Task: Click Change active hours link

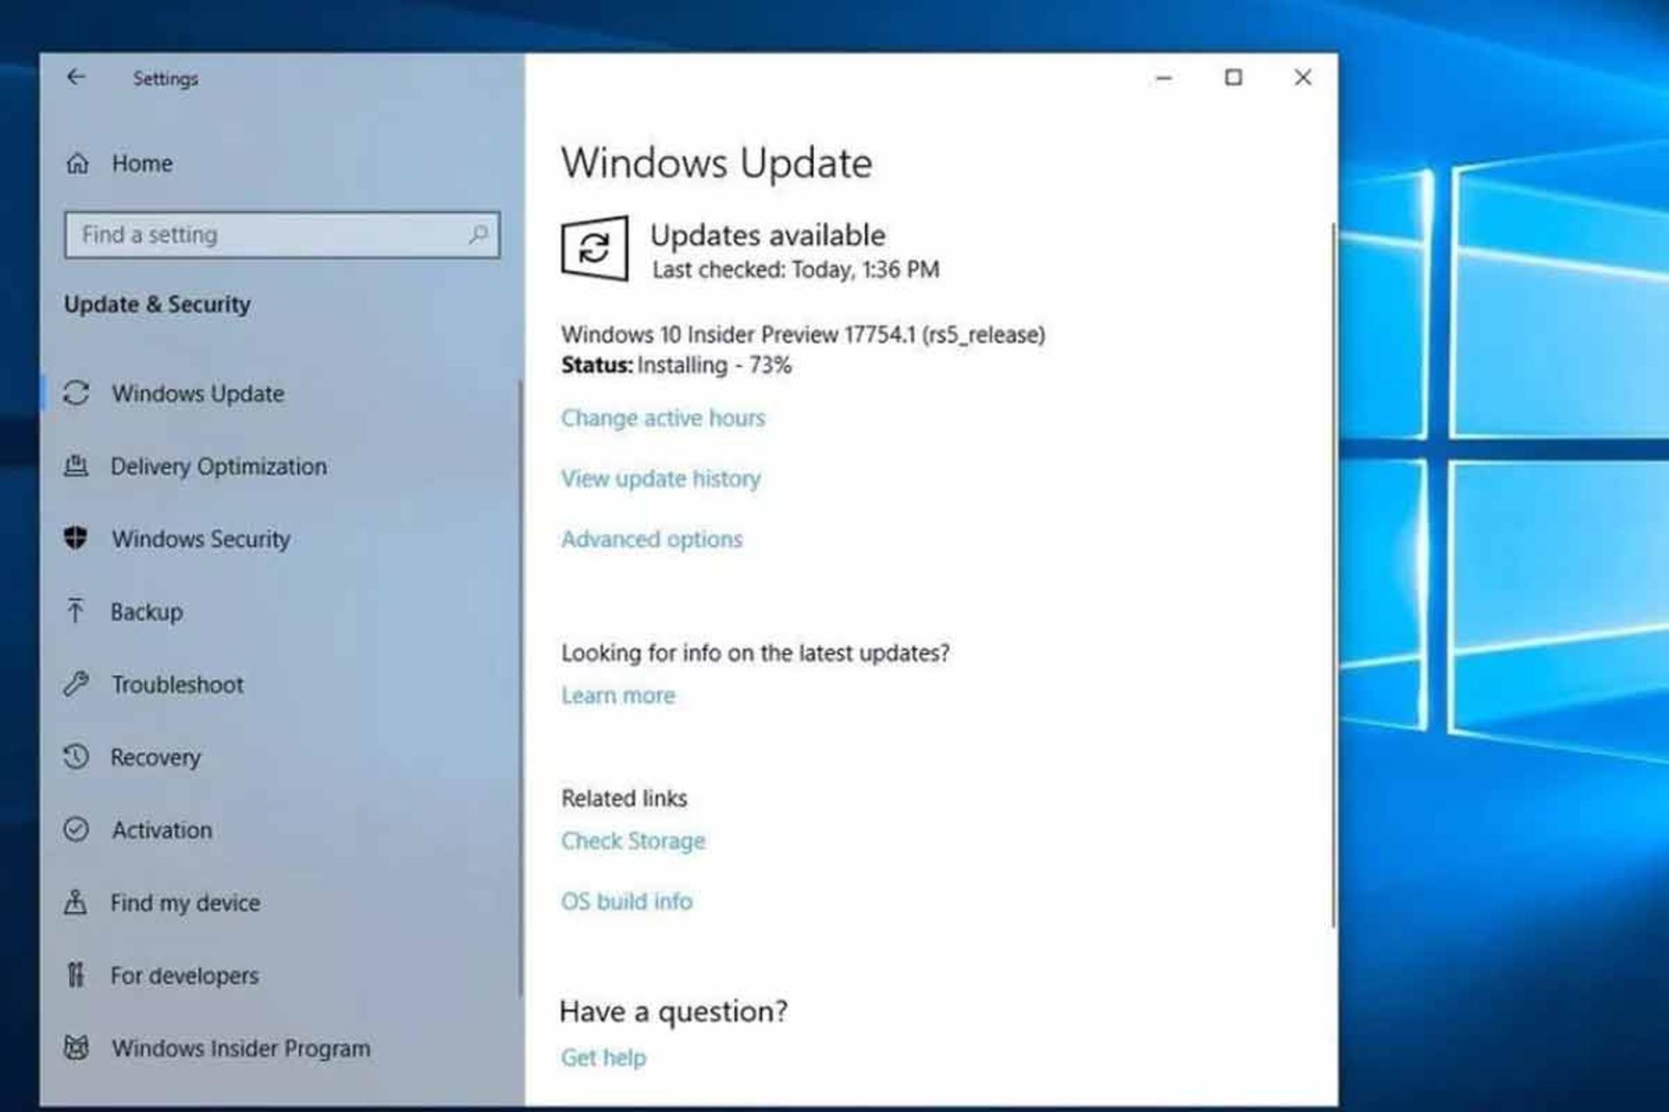Action: (x=663, y=418)
